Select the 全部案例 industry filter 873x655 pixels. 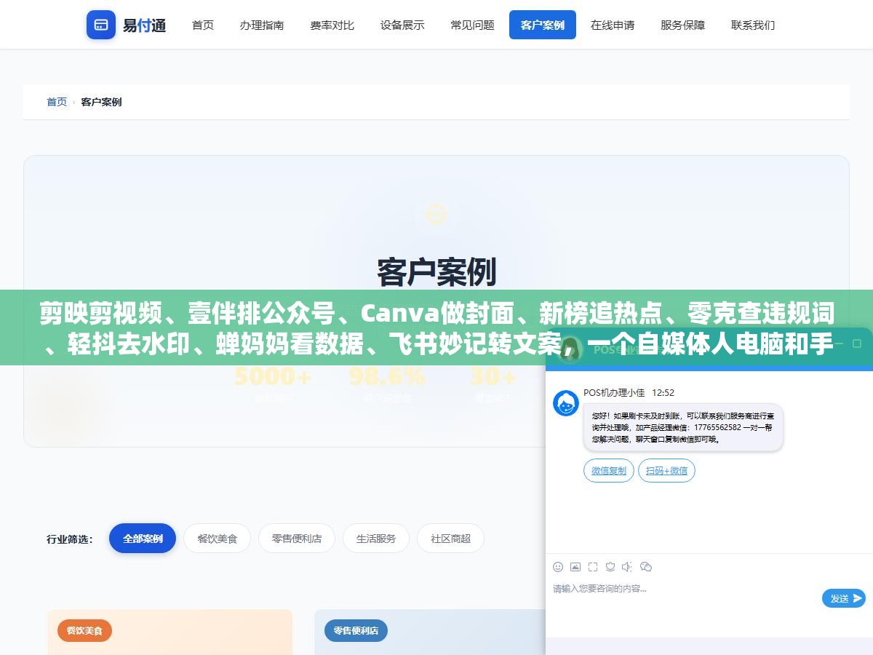143,539
